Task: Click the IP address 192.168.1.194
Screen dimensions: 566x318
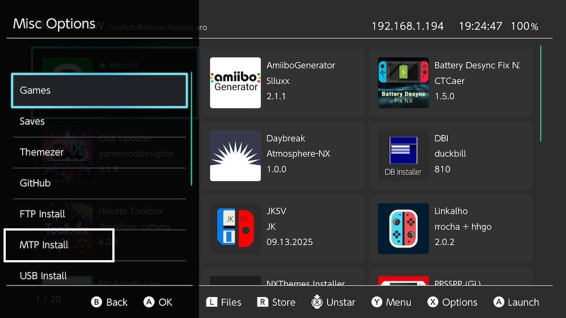Action: pyautogui.click(x=407, y=26)
